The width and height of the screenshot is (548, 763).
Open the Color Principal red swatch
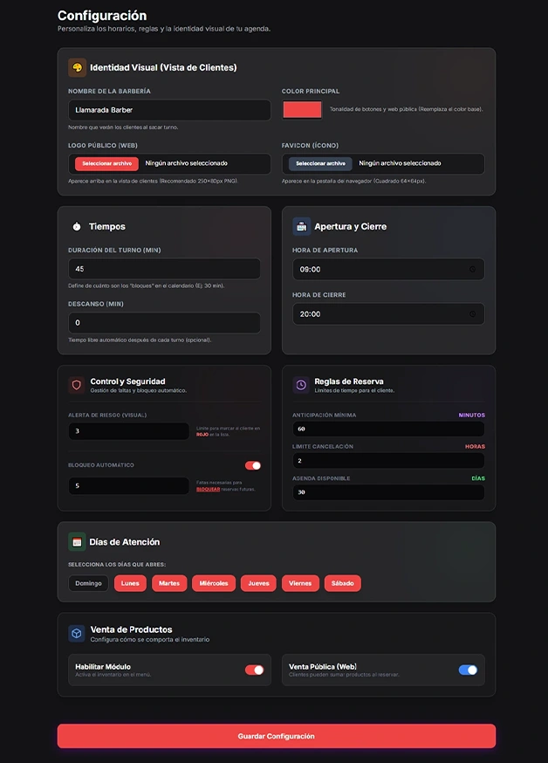tap(302, 110)
